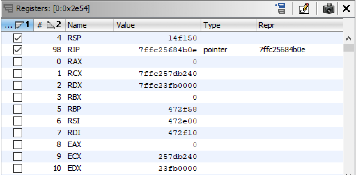
Task: Click the camera snapshot icon
Action: pyautogui.click(x=328, y=9)
